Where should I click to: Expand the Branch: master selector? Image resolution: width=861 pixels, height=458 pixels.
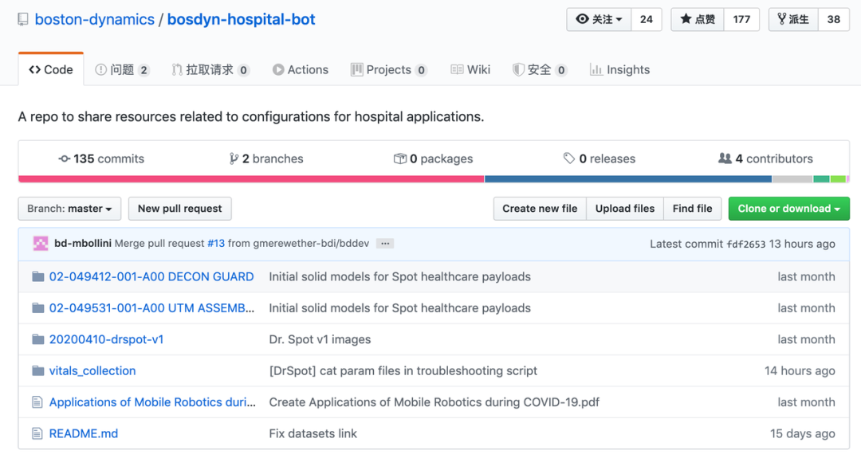[69, 209]
